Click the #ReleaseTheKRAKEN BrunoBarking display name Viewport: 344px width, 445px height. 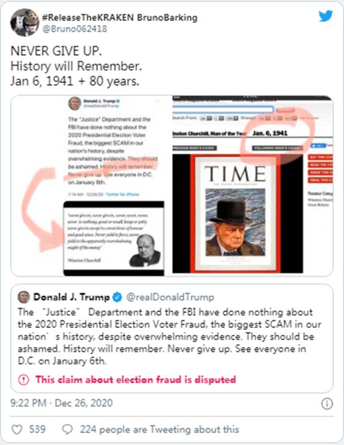click(x=119, y=17)
